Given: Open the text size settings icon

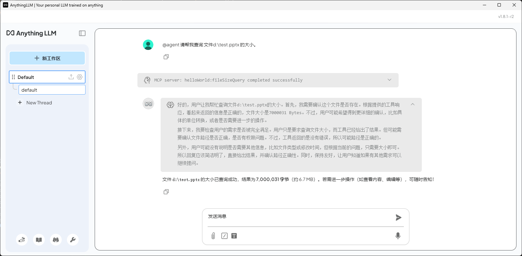Looking at the screenshot, I should point(234,236).
